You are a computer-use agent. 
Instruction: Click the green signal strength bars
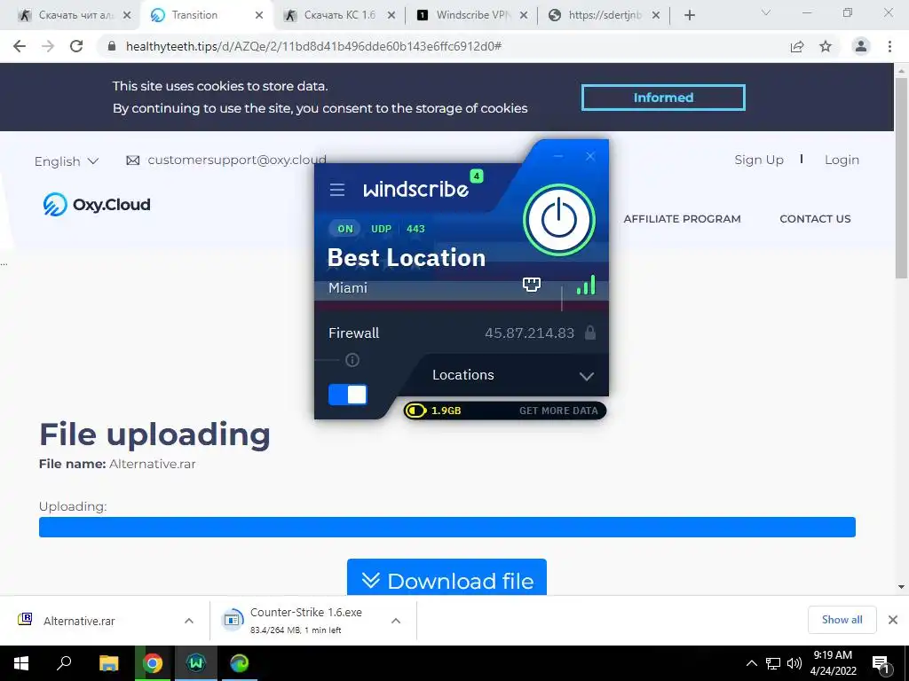tap(586, 285)
